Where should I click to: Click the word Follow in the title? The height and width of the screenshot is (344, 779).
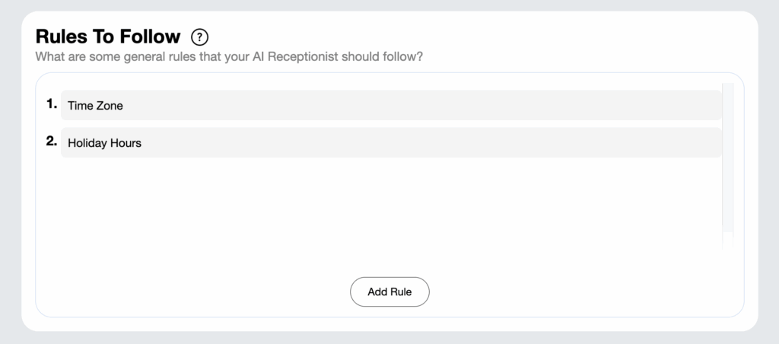click(151, 37)
